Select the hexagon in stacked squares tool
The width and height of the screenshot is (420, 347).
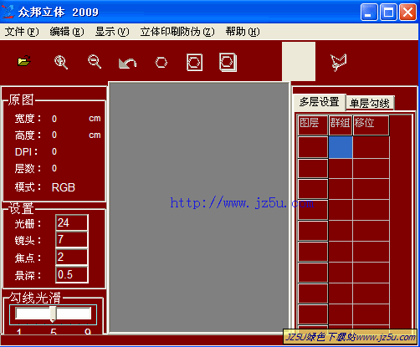[x=228, y=62]
